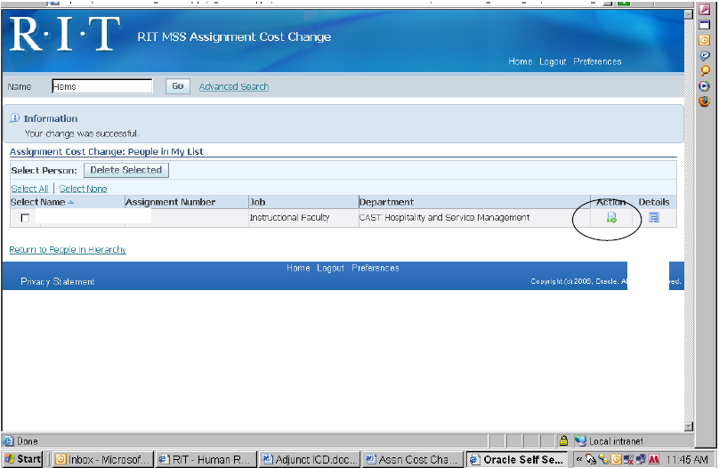
Task: Tick the checkbox for the Instructional Faculty row
Action: click(25, 218)
